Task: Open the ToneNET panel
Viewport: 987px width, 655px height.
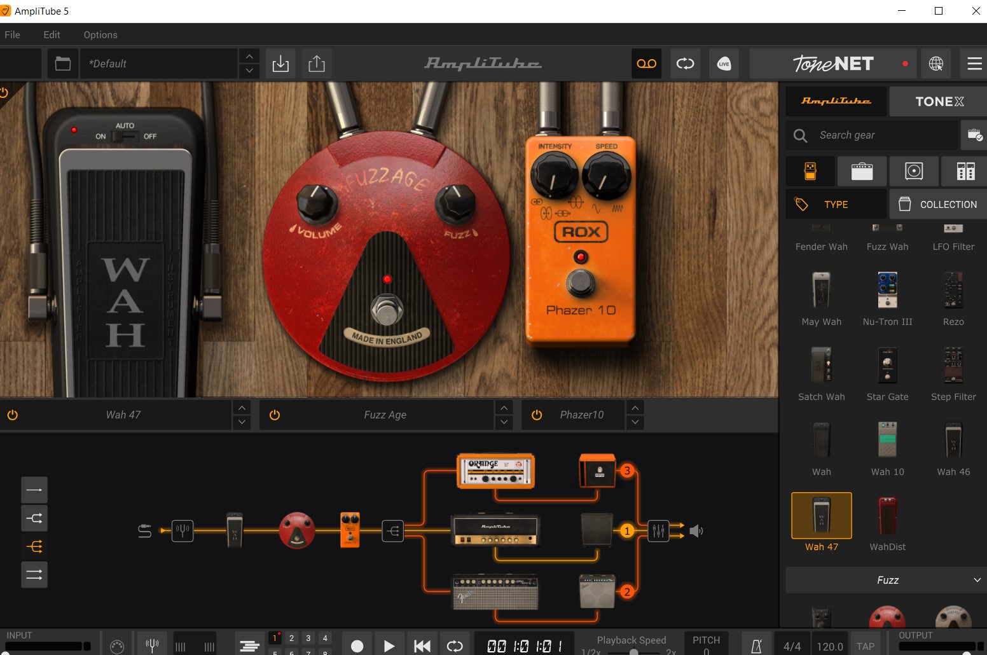Action: click(833, 64)
